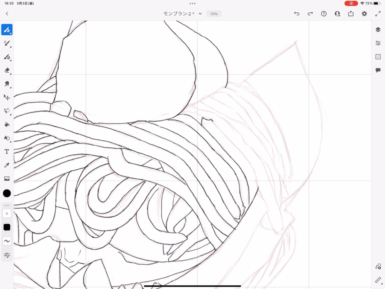Screen dimensions: 385x289
Task: Switch to the Eraser tool
Action: pos(7,70)
